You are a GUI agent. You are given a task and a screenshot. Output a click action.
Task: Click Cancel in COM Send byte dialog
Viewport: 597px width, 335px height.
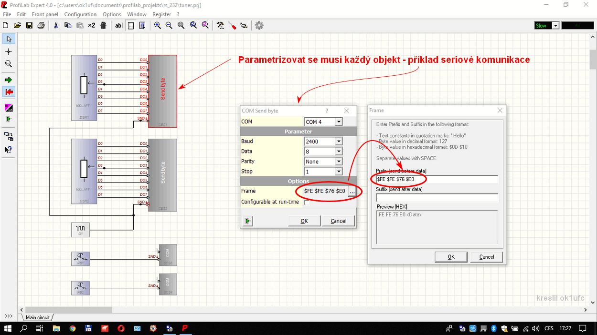(x=338, y=221)
